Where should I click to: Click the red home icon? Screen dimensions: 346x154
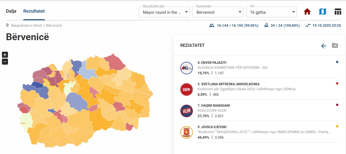pos(307,12)
